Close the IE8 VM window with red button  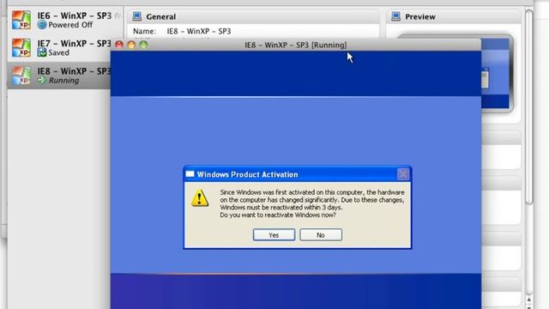(x=119, y=45)
